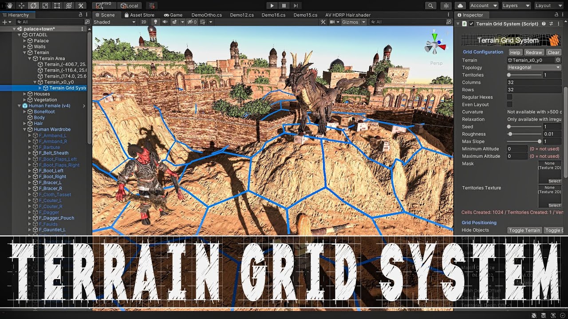
Task: Open the Hierarchy panel options menu
Action: point(87,15)
